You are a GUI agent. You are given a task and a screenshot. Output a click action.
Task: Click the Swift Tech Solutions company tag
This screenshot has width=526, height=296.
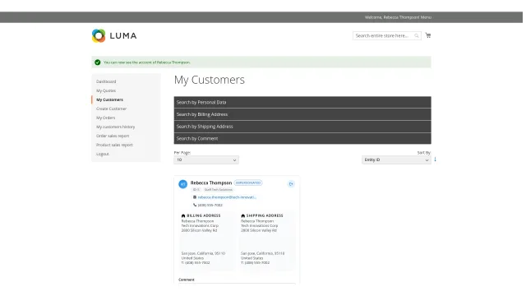(219, 190)
